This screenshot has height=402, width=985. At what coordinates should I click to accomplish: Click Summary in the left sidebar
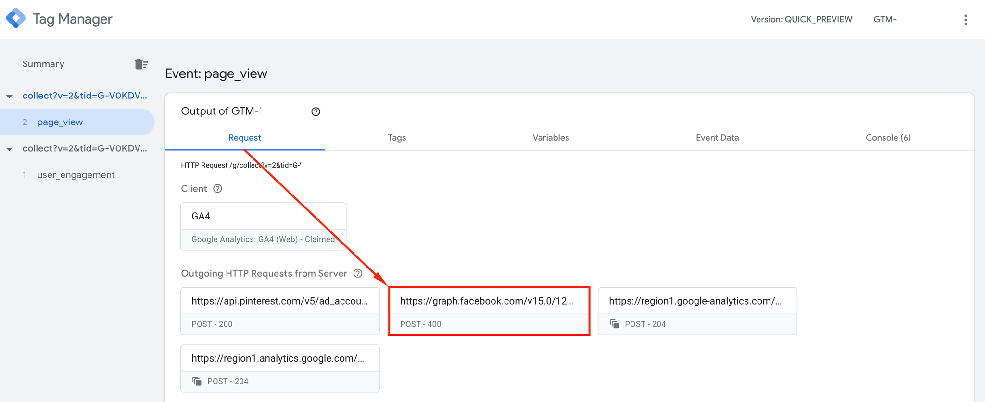click(43, 64)
